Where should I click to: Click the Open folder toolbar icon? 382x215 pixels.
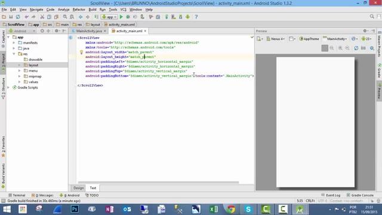point(4,17)
